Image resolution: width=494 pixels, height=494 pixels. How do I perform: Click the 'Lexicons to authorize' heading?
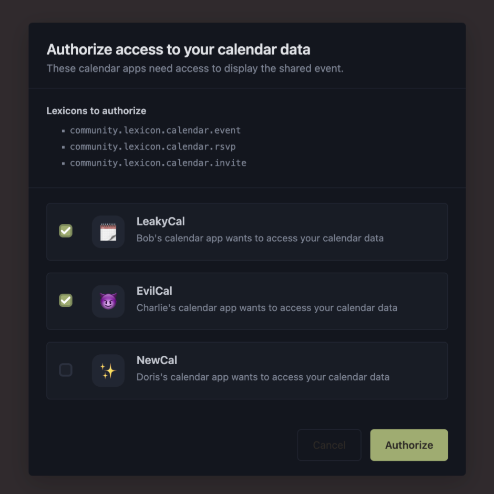pos(96,111)
